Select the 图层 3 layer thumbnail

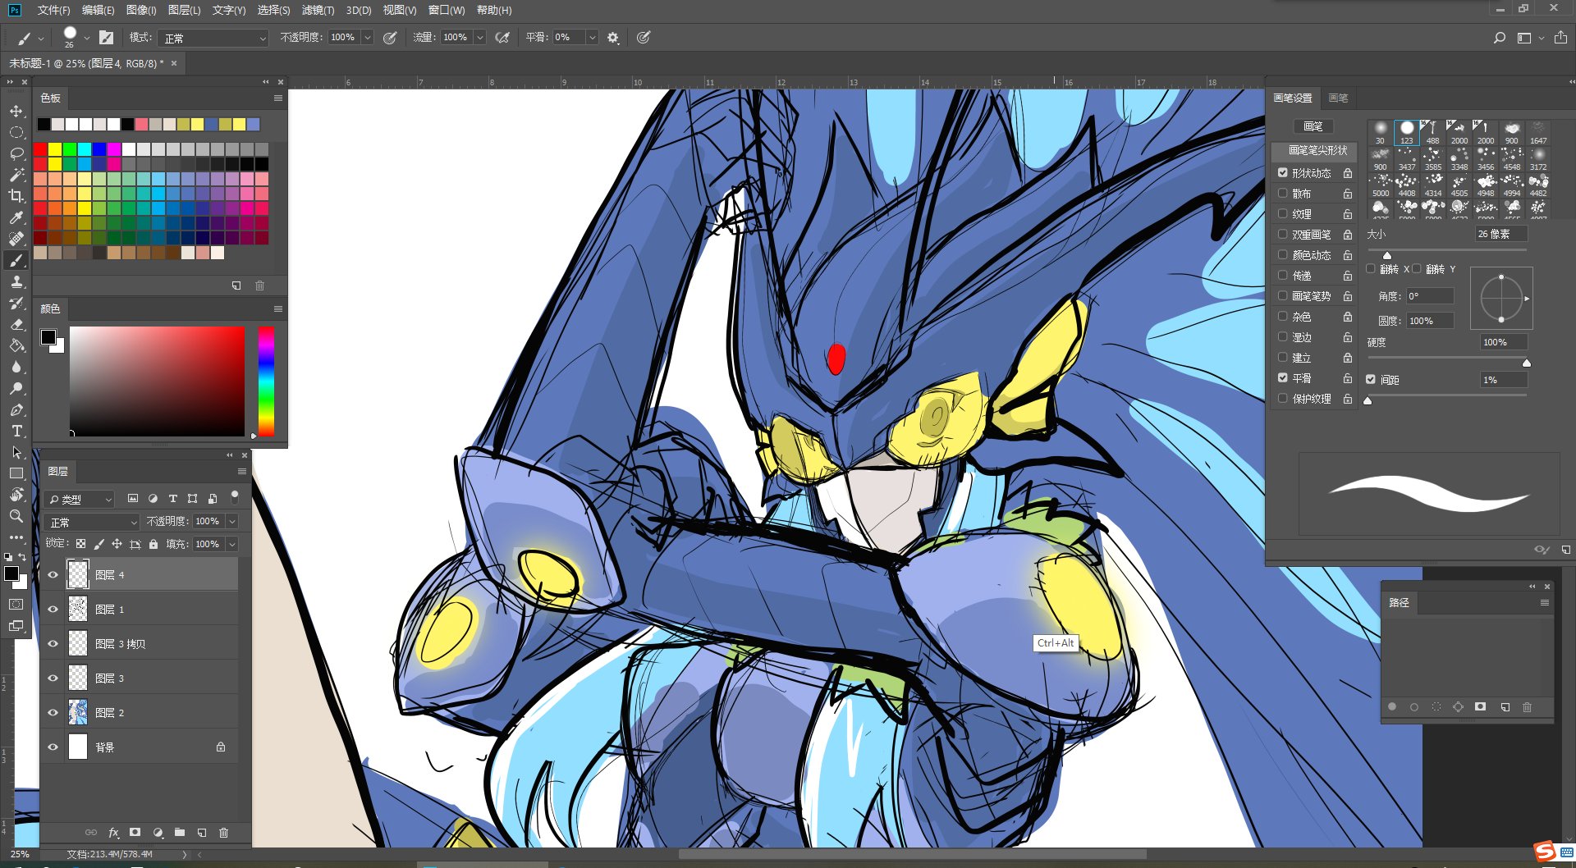point(78,678)
